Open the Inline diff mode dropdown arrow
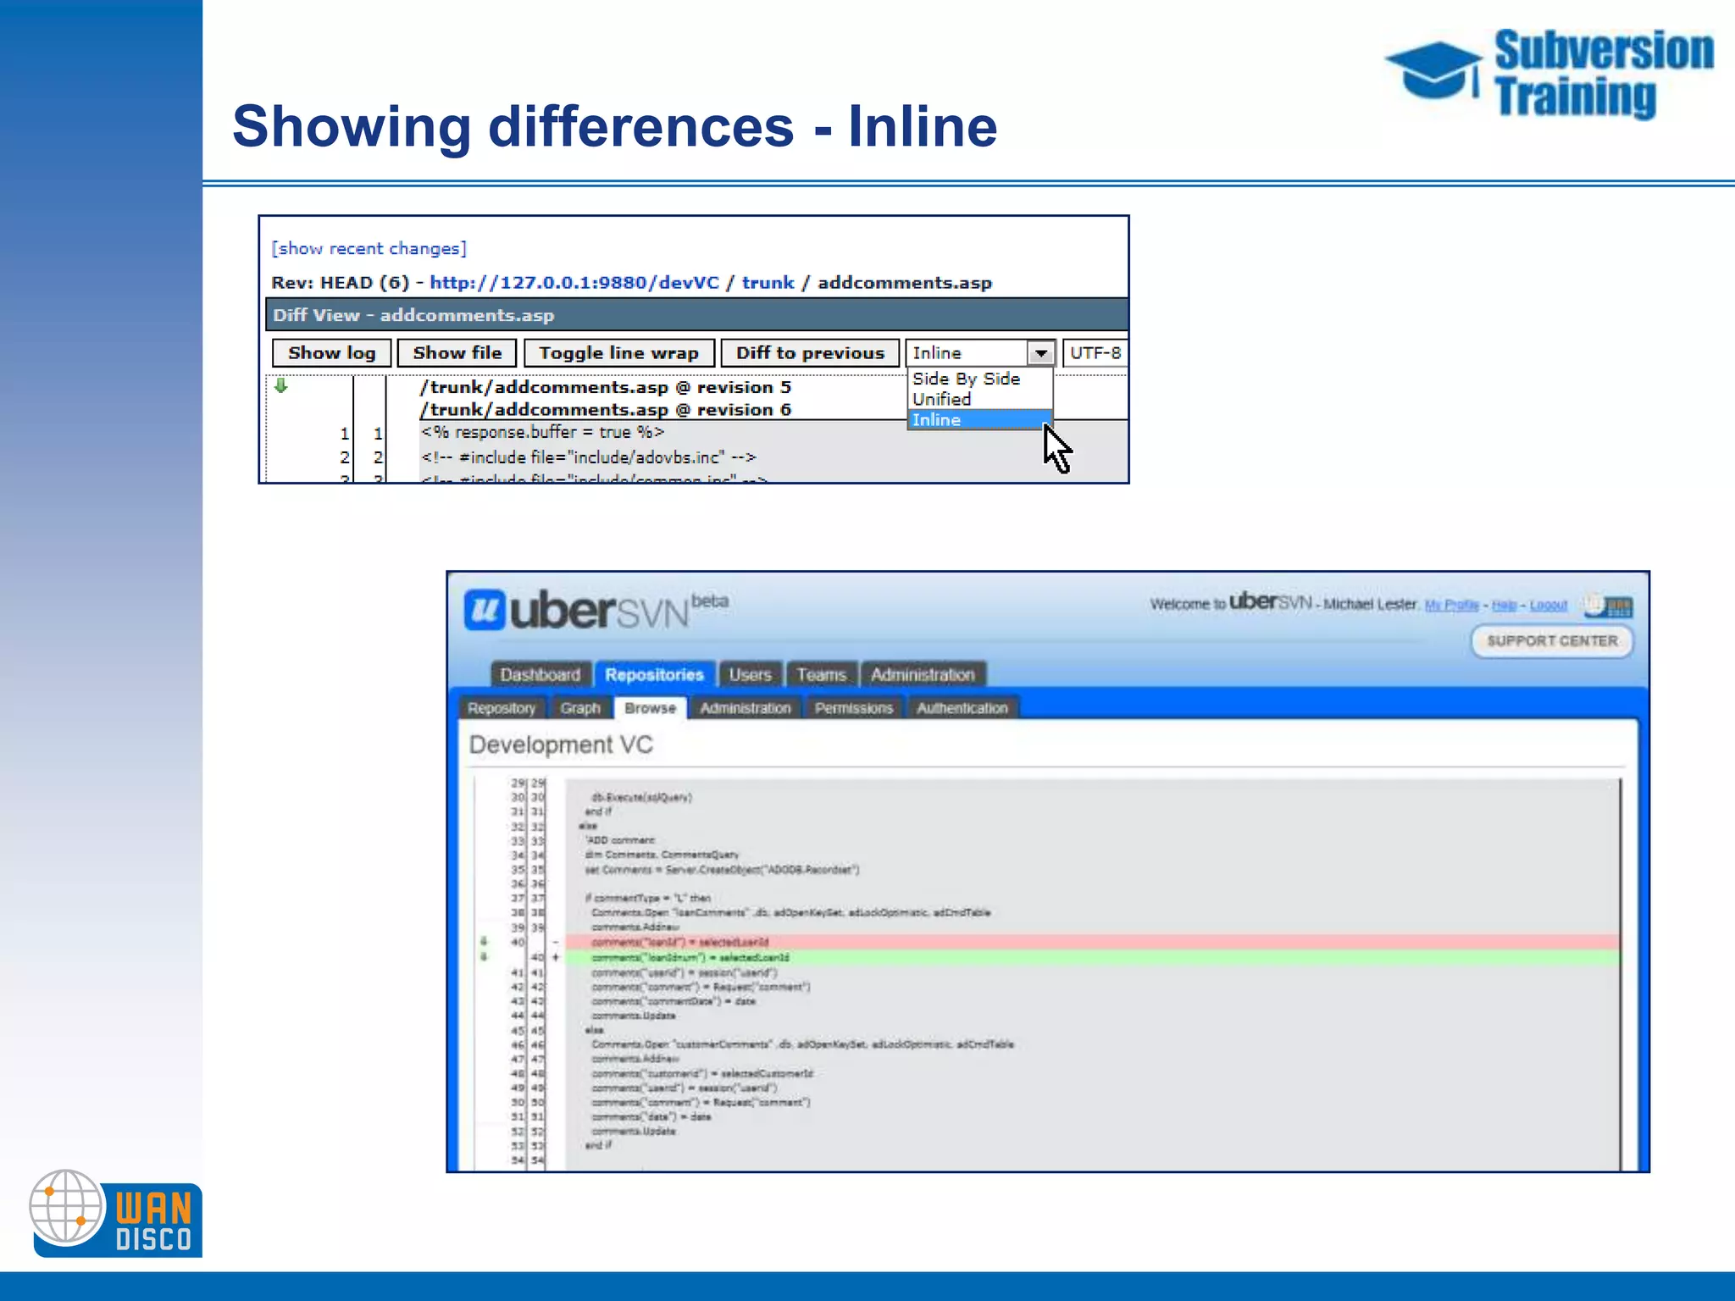 pyautogui.click(x=1040, y=353)
